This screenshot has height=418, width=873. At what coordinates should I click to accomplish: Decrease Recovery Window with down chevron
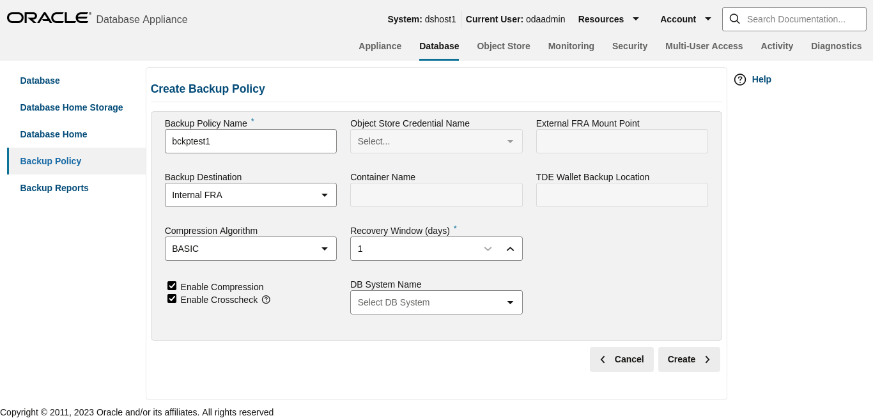tap(488, 249)
